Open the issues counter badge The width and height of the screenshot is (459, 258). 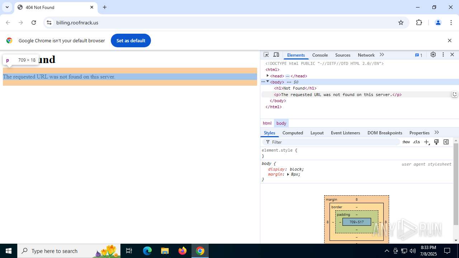tap(419, 55)
